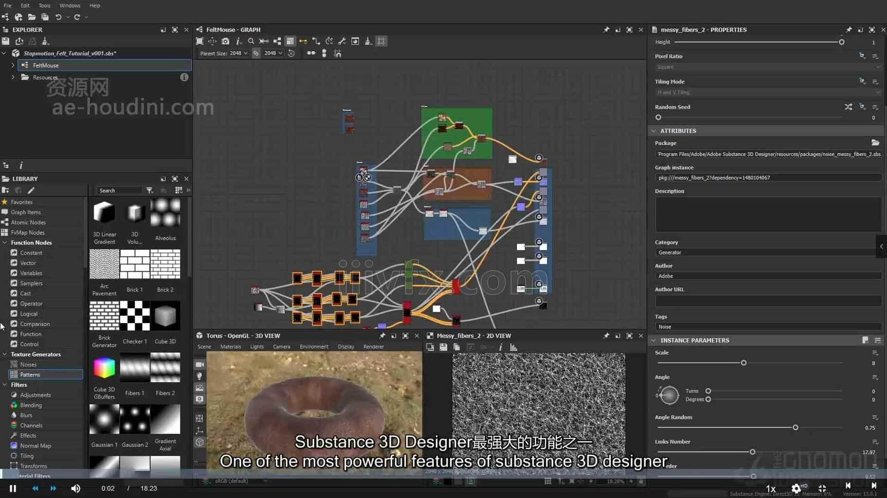Toggle the yellow link highlight icon in graph toolbar

tap(303, 41)
